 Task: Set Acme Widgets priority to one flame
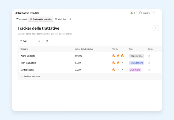point(114,56)
